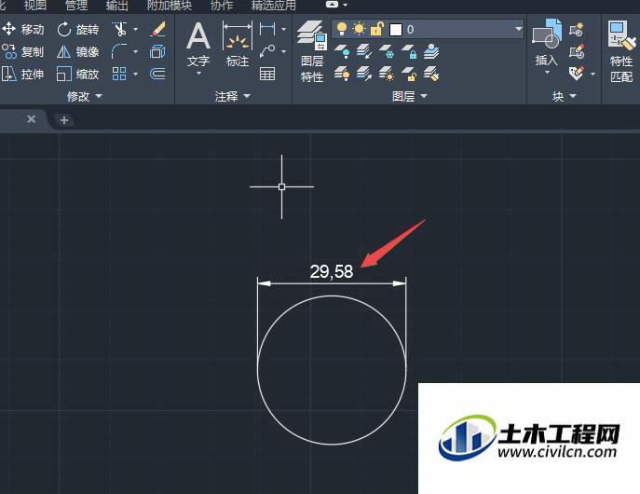Select the Move (移动) tool
640x494 pixels.
pos(22,30)
